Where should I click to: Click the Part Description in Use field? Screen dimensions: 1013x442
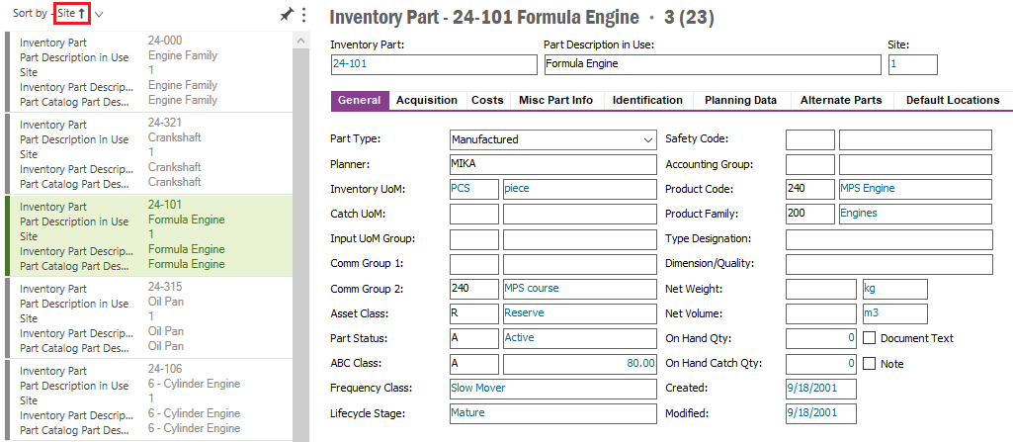(712, 64)
